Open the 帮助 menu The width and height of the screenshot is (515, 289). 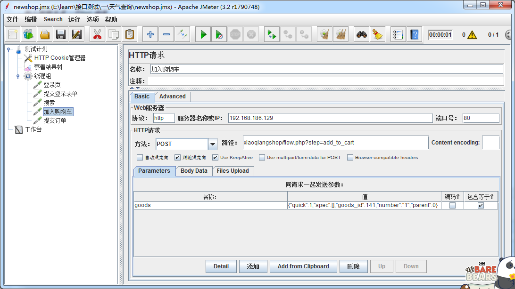pyautogui.click(x=111, y=19)
